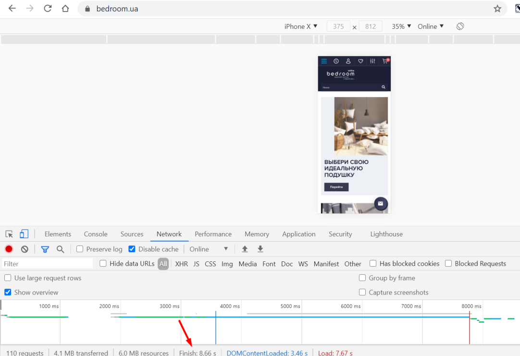Open the Sources tab
This screenshot has width=520, height=356.
(x=132, y=234)
